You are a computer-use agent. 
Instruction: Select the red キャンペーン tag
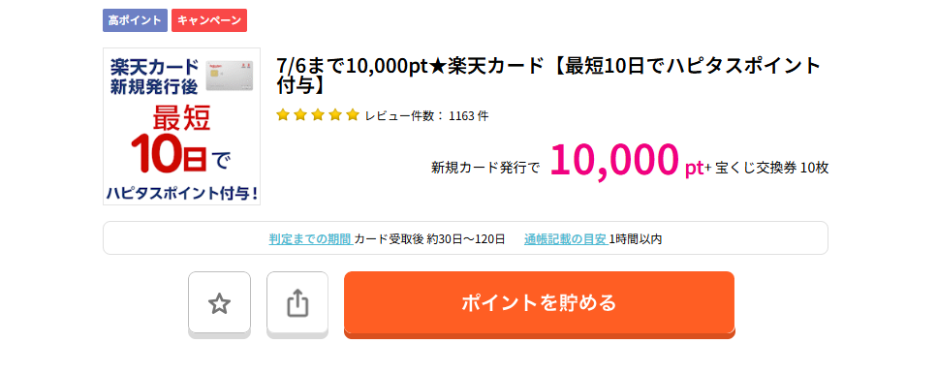(x=209, y=19)
